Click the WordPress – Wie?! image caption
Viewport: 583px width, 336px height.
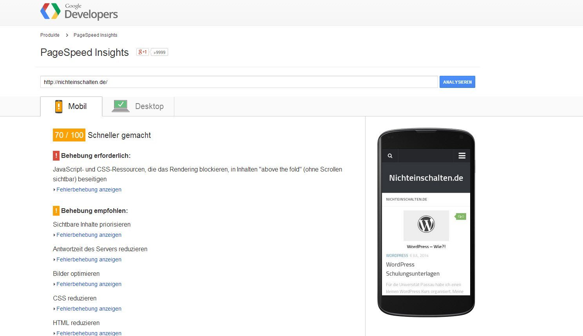426,247
